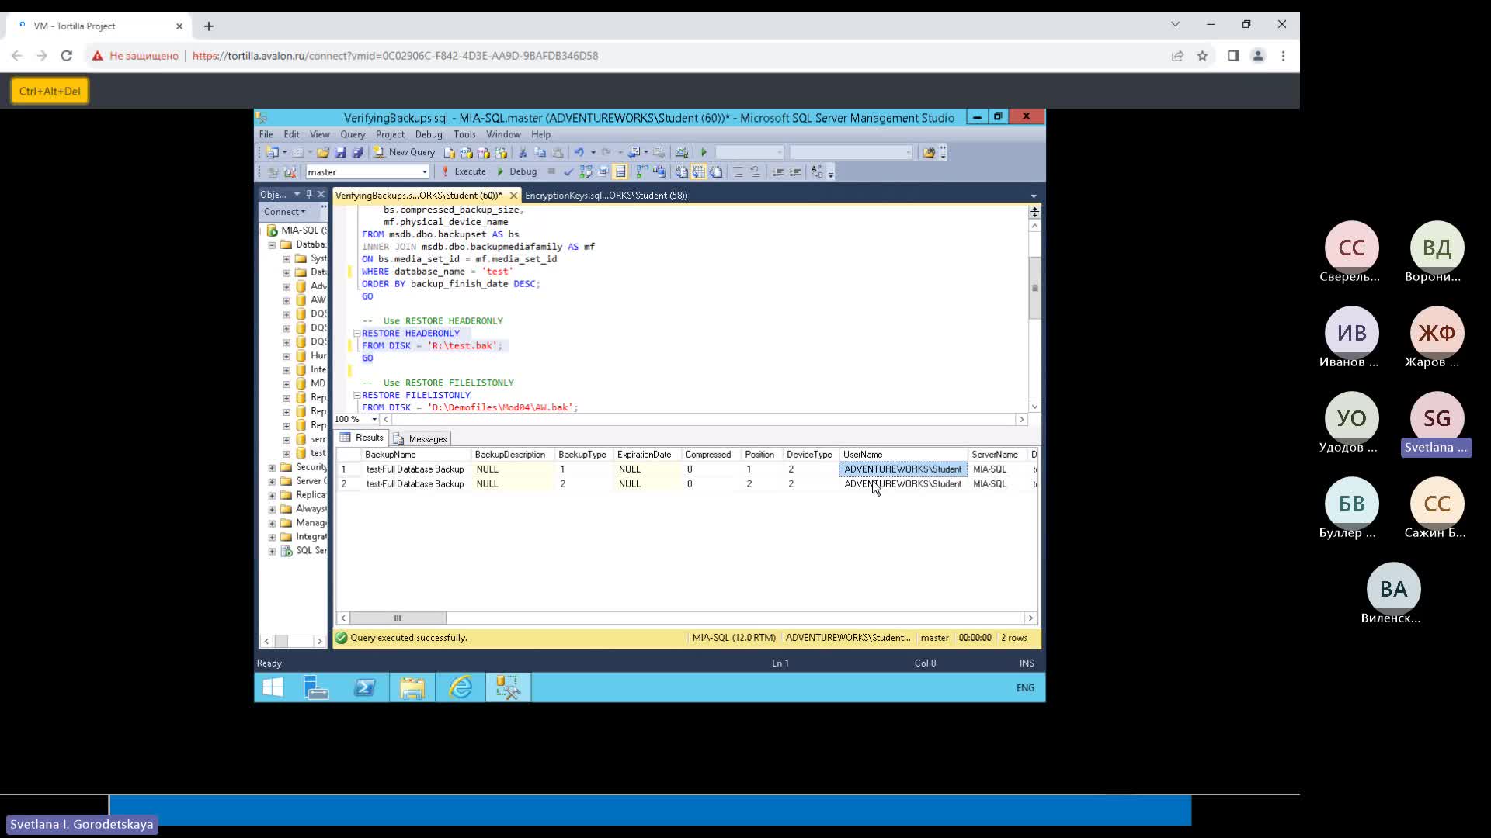1491x838 pixels.
Task: Toggle the Include Actual Execution Plan icon
Action: (641, 171)
